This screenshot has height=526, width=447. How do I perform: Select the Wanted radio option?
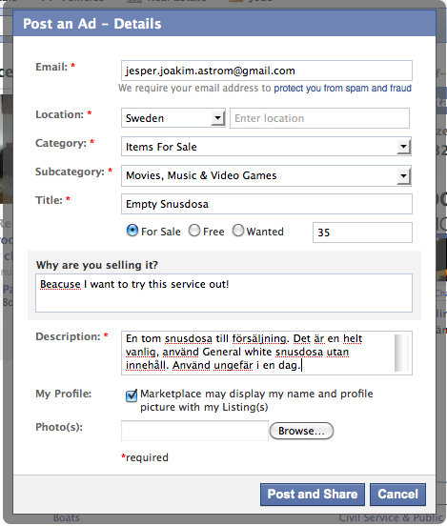pyautogui.click(x=238, y=231)
